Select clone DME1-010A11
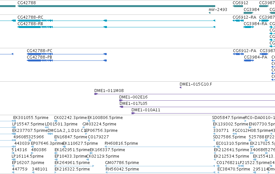 pos(203,113)
